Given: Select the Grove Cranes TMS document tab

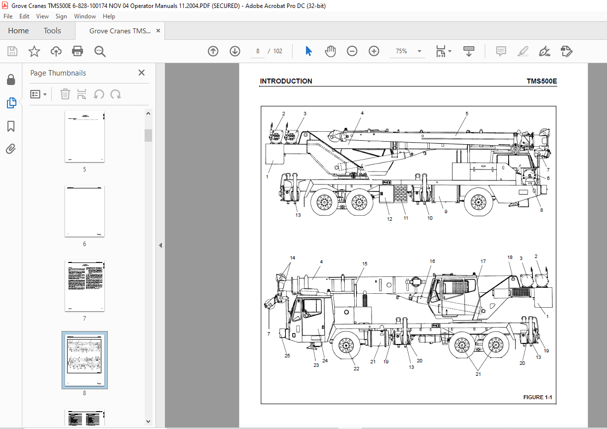Looking at the screenshot, I should click(120, 31).
